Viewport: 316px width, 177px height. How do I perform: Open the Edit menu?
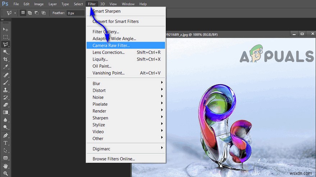[26, 4]
